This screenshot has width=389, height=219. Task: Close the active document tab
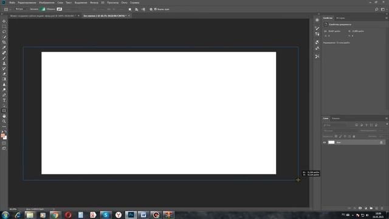(x=129, y=16)
